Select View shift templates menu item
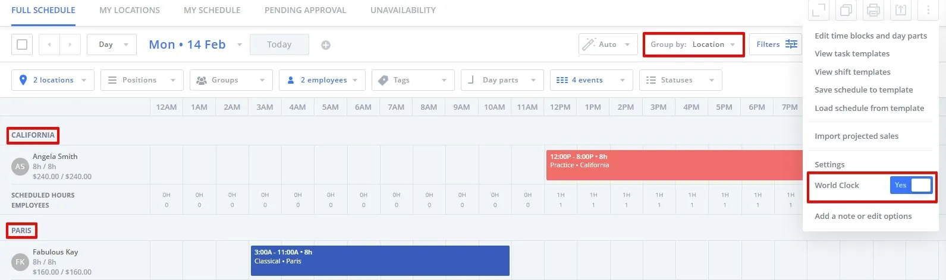Viewport: 946px width, 280px height. coord(853,72)
